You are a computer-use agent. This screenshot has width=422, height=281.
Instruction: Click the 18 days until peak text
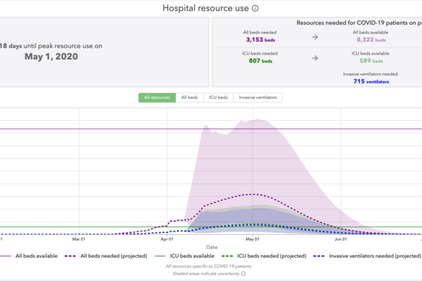(51, 46)
